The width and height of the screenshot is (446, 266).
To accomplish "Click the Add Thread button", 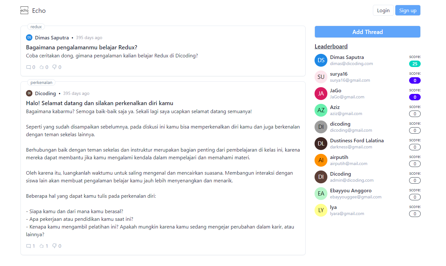I will (x=367, y=32).
